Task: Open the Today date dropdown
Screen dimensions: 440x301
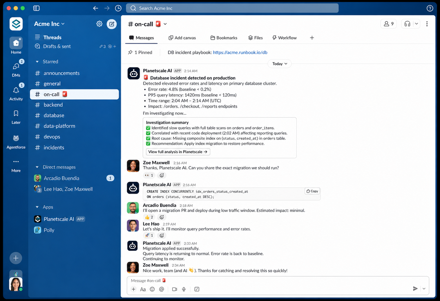Action: [280, 64]
